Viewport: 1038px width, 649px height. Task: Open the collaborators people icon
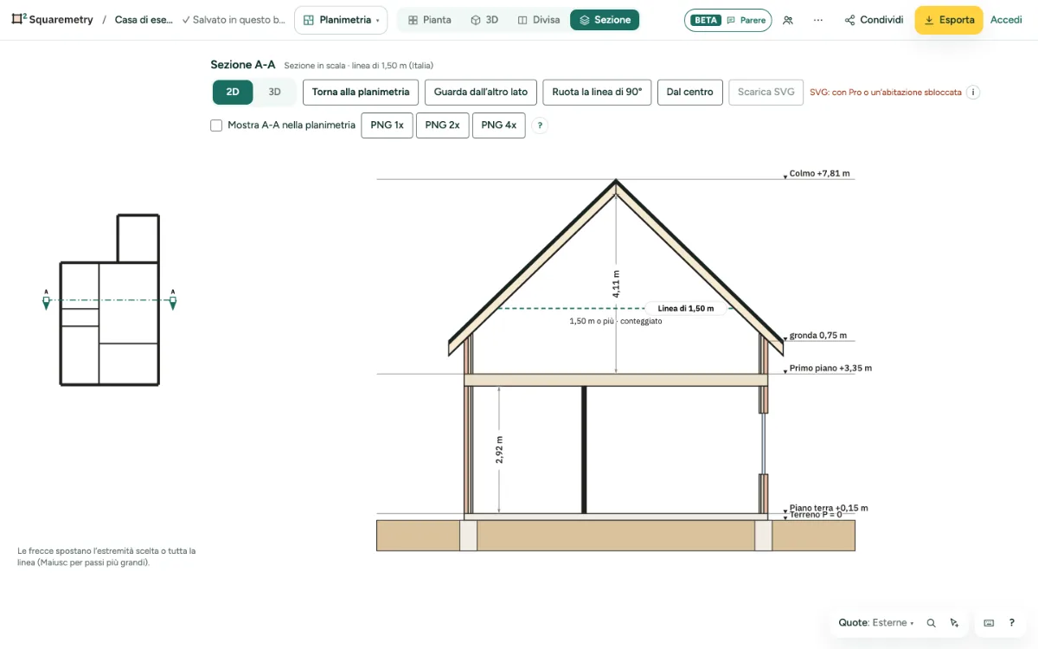point(787,20)
